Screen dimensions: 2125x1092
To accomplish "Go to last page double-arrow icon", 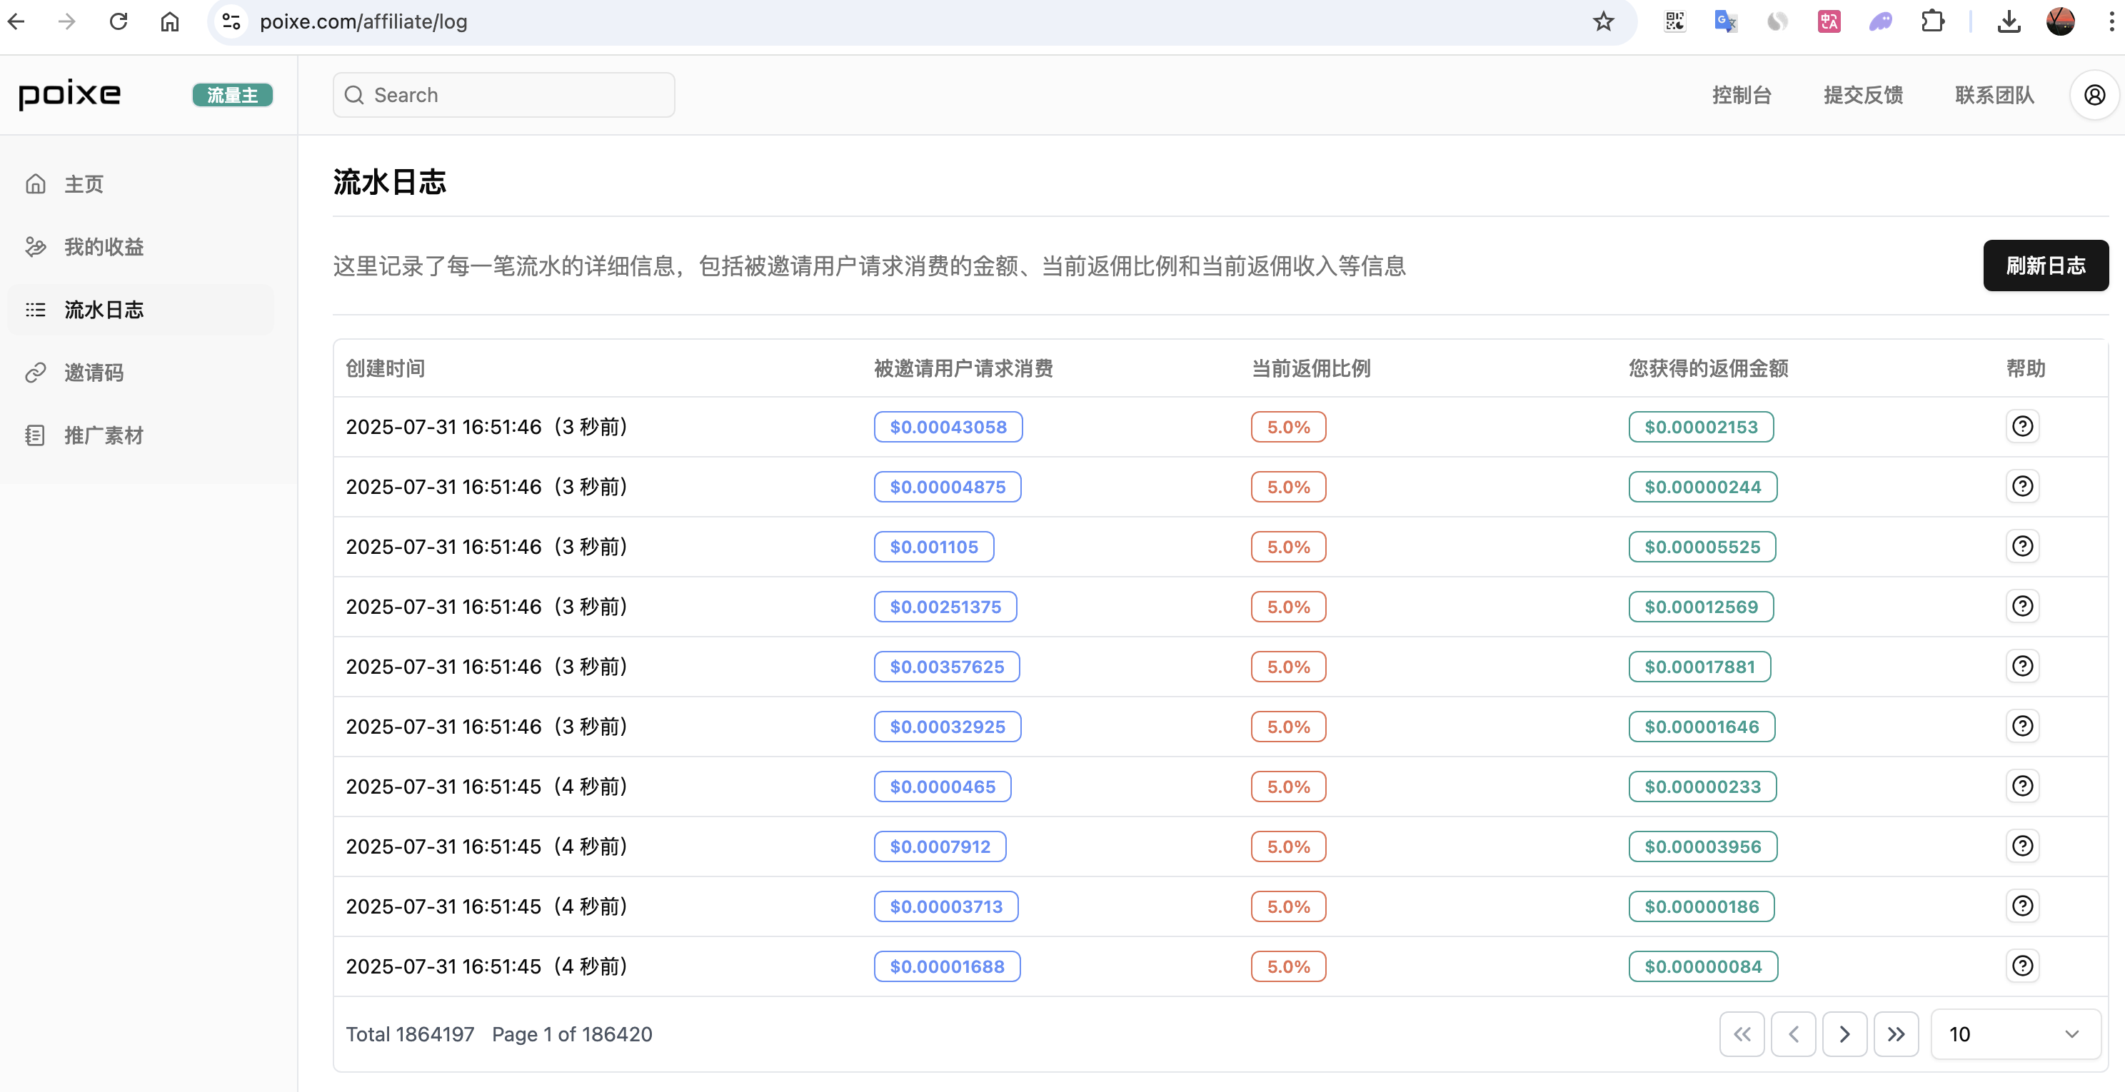I will point(1896,1034).
